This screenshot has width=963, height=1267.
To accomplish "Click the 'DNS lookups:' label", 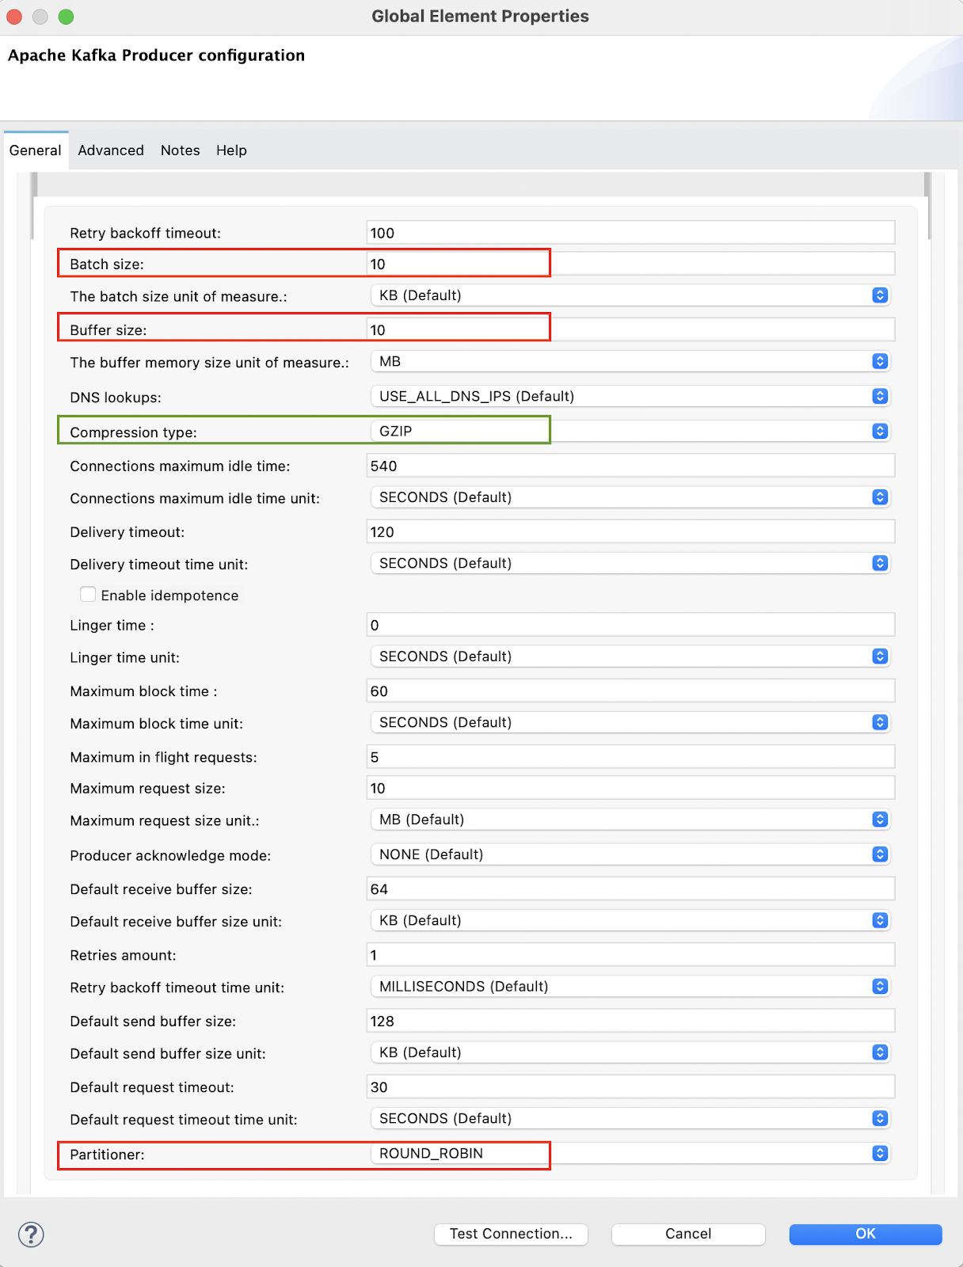I will [x=116, y=398].
